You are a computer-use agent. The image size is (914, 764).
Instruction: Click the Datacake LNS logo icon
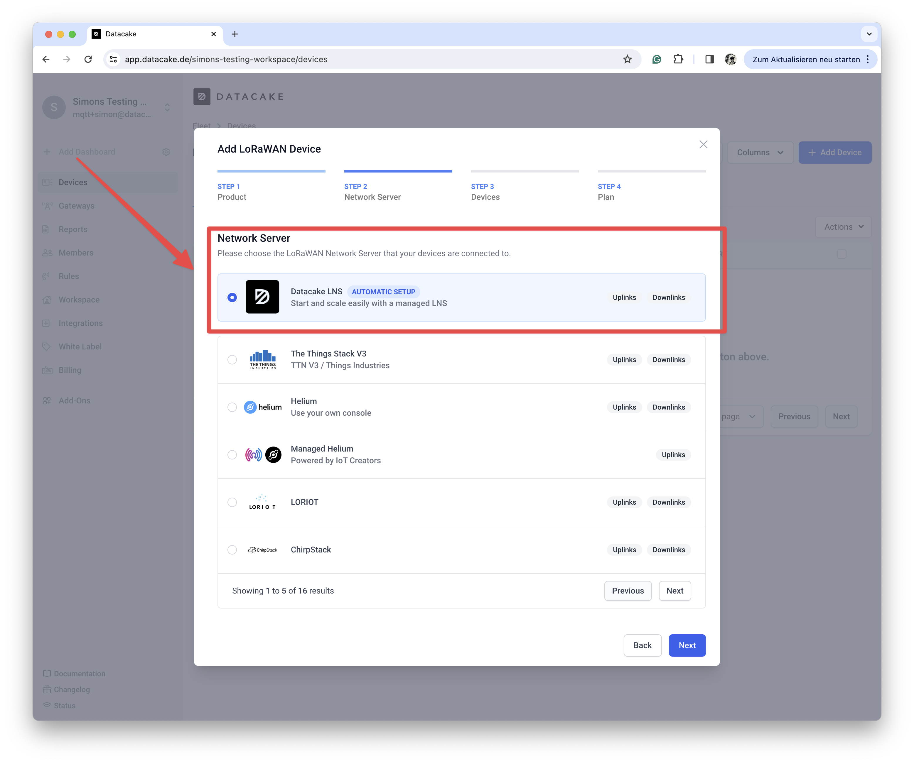click(262, 297)
